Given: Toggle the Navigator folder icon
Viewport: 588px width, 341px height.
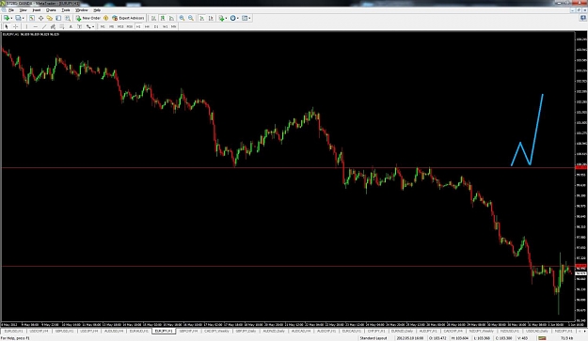Looking at the screenshot, I should 50,18.
